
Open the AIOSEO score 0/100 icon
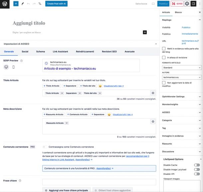click(177, 4)
